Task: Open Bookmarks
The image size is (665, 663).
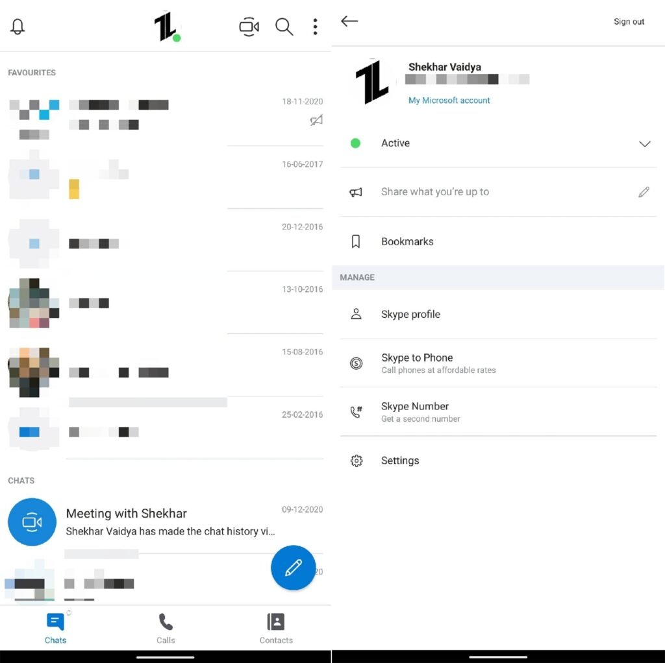Action: [x=498, y=241]
